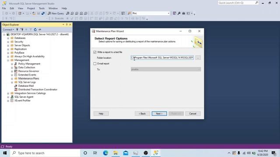Click the Activity Monitor icon in Object Explorer

(x=40, y=30)
